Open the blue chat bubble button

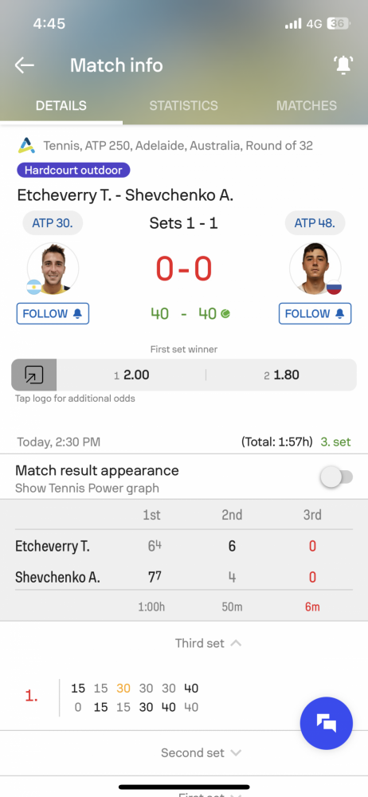coord(327,724)
